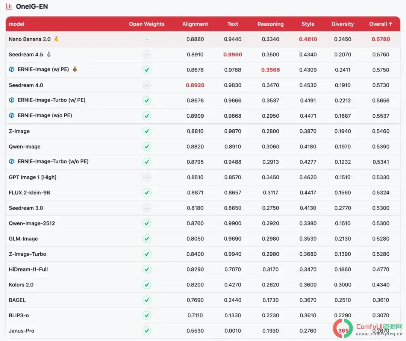
Task: Sort the table by Diversity column
Action: 342,24
